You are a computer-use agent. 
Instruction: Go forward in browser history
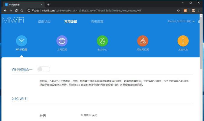(x=11, y=11)
